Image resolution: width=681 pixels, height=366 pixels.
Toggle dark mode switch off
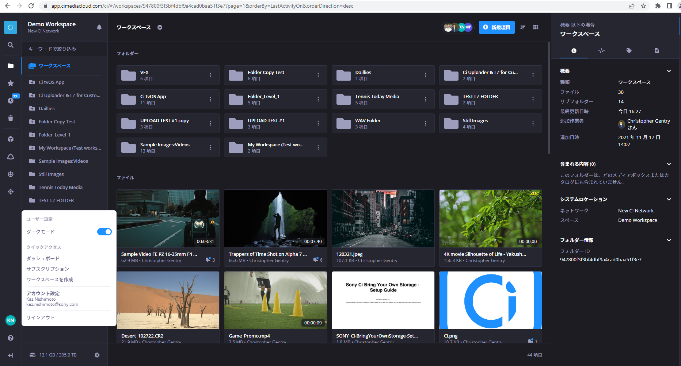click(104, 232)
